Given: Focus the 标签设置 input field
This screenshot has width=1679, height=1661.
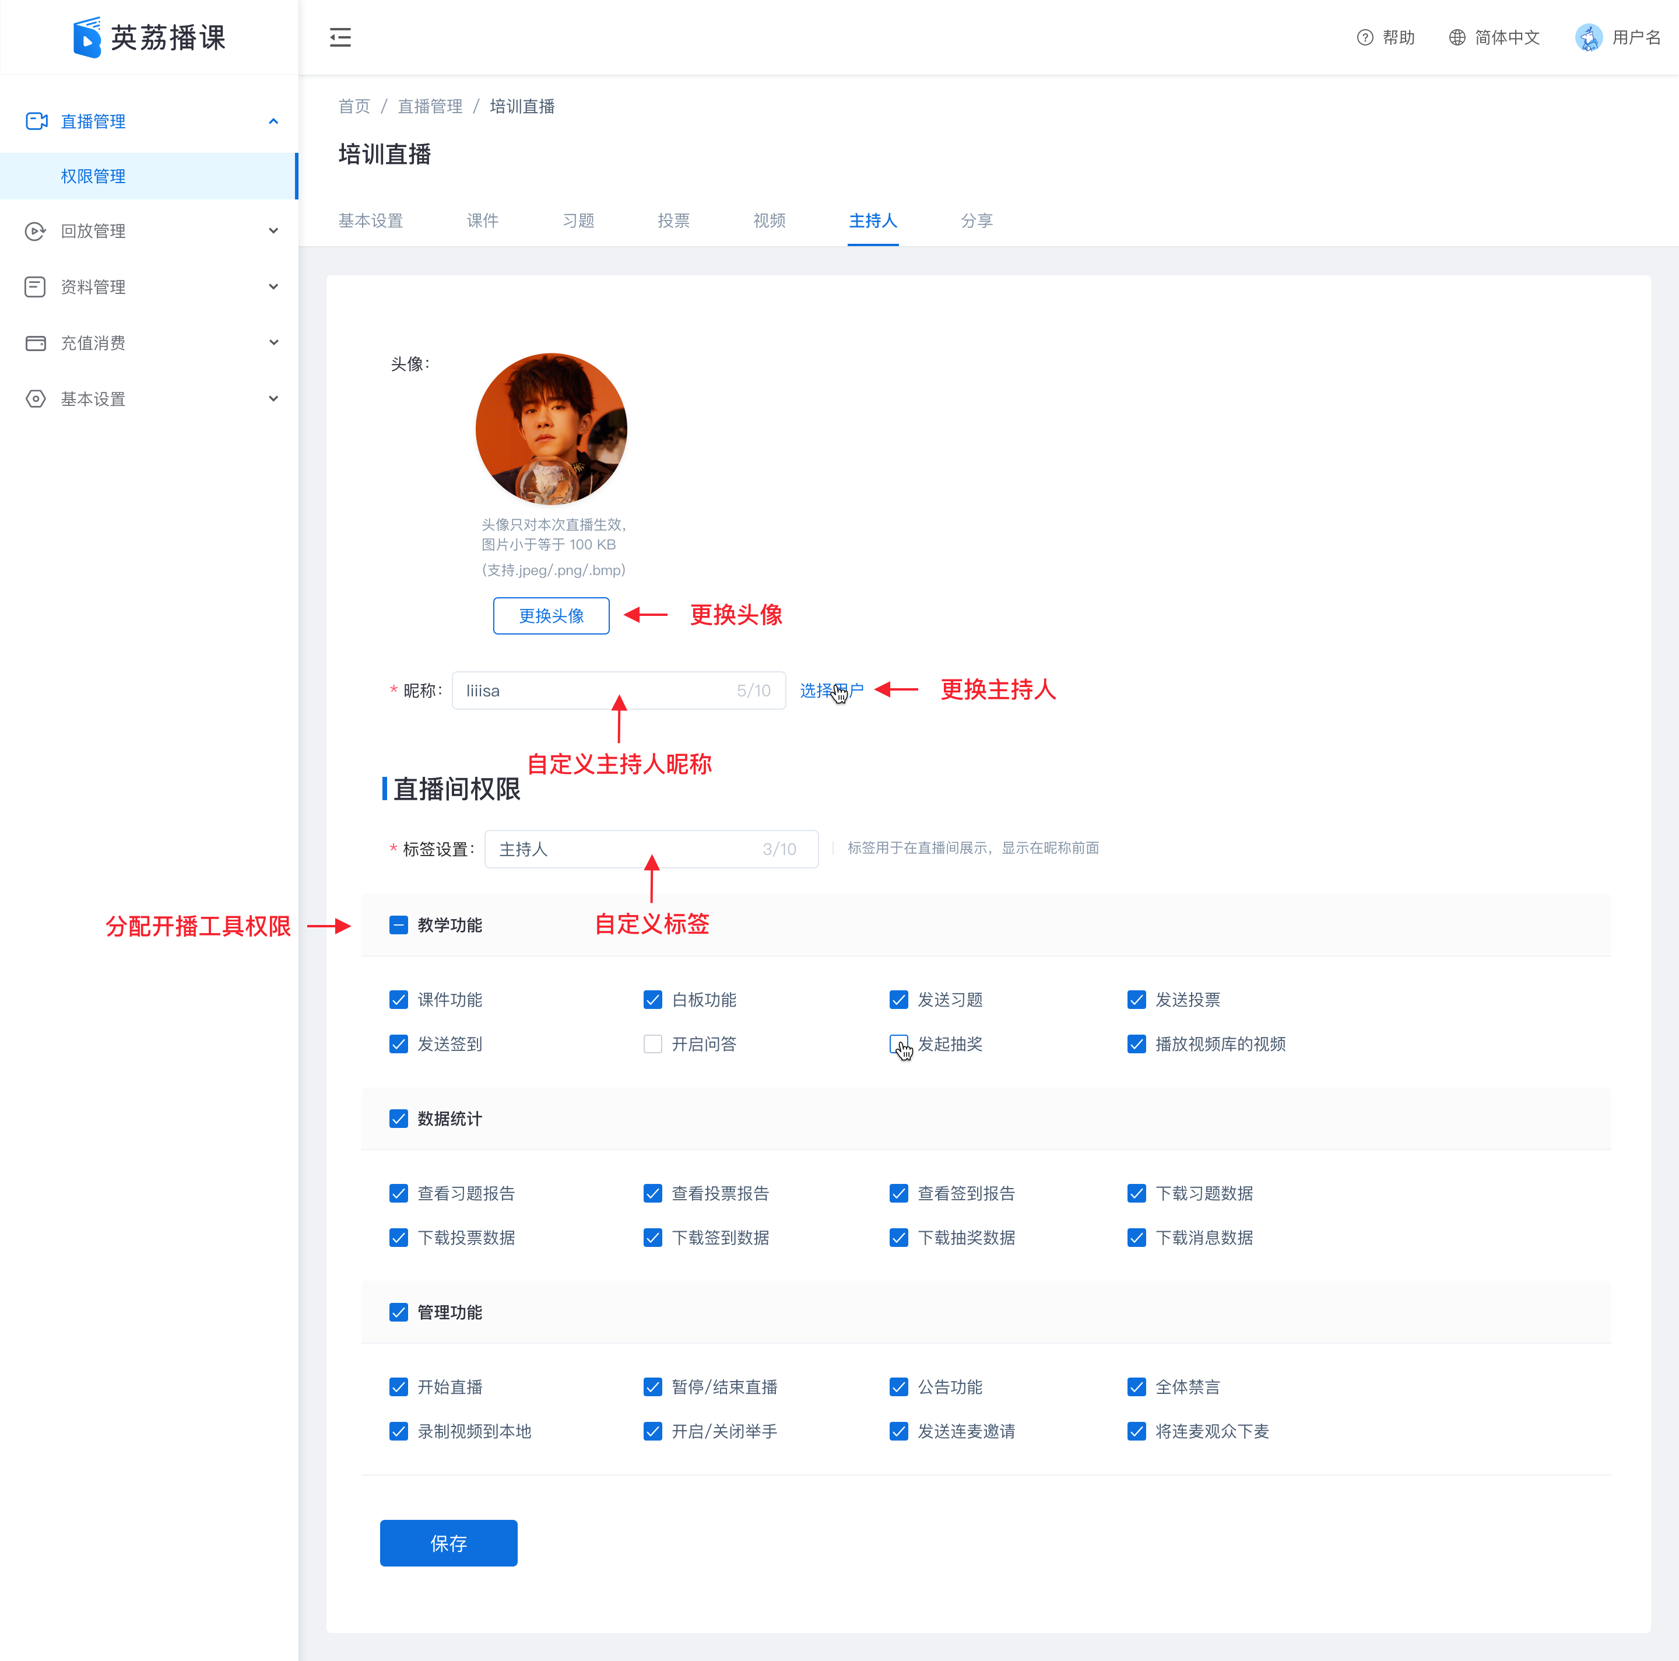Looking at the screenshot, I should [x=652, y=849].
